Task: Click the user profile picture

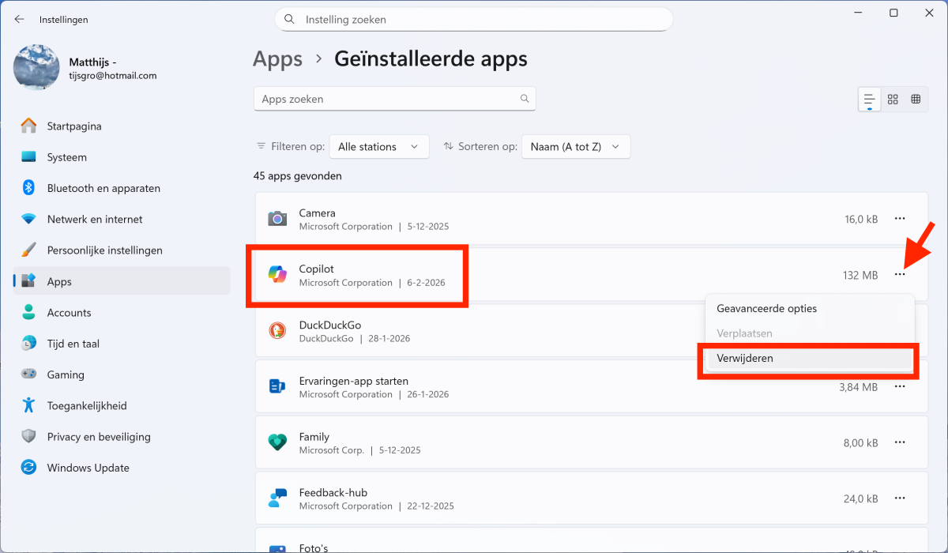Action: (x=36, y=68)
